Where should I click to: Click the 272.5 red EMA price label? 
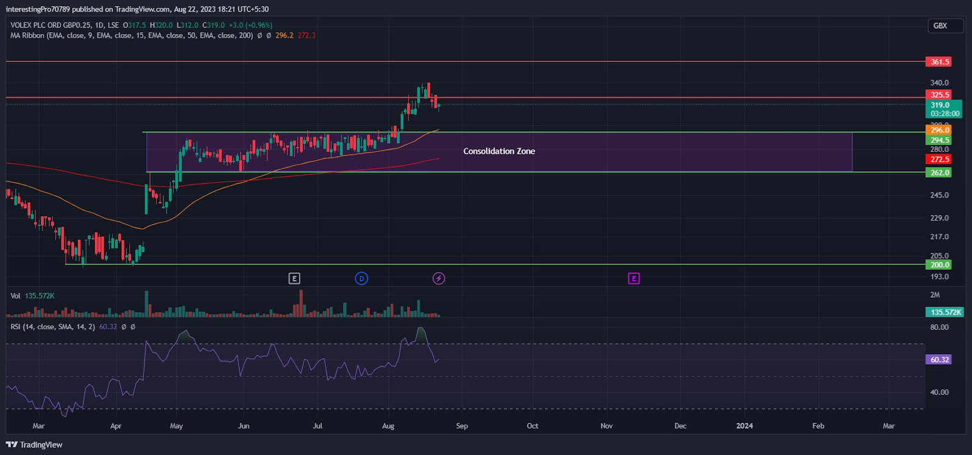939,159
